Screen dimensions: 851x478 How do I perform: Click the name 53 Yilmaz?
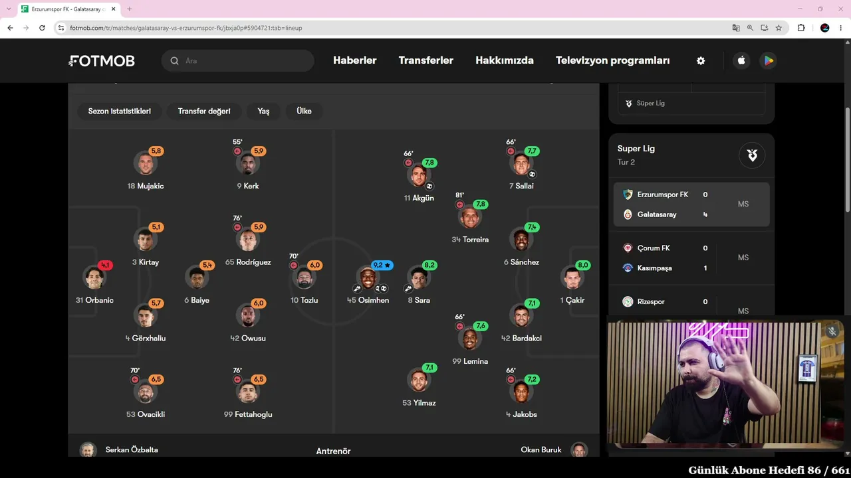pos(419,403)
